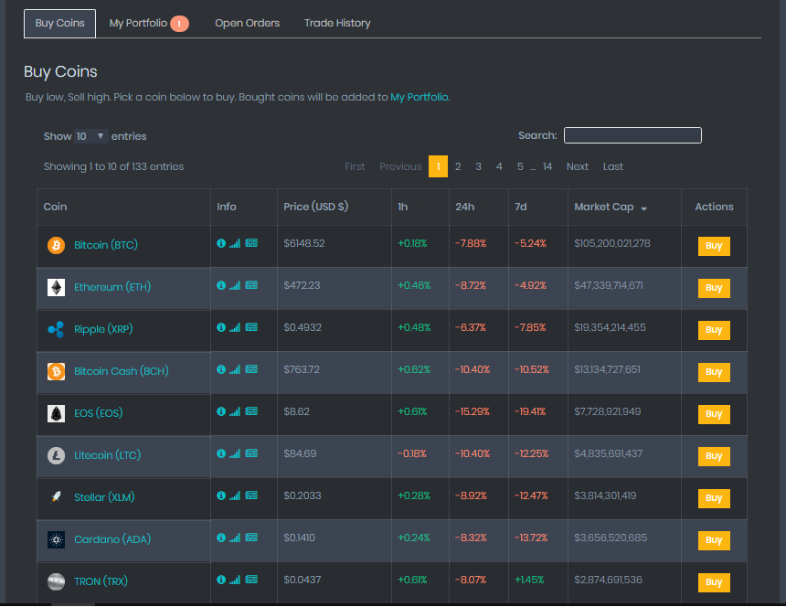The image size is (786, 607).
Task: Click the Litecoin grey logo icon
Action: [56, 456]
